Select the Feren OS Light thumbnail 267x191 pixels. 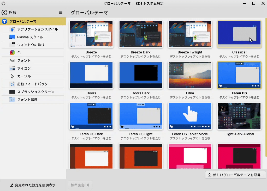pos(141,116)
